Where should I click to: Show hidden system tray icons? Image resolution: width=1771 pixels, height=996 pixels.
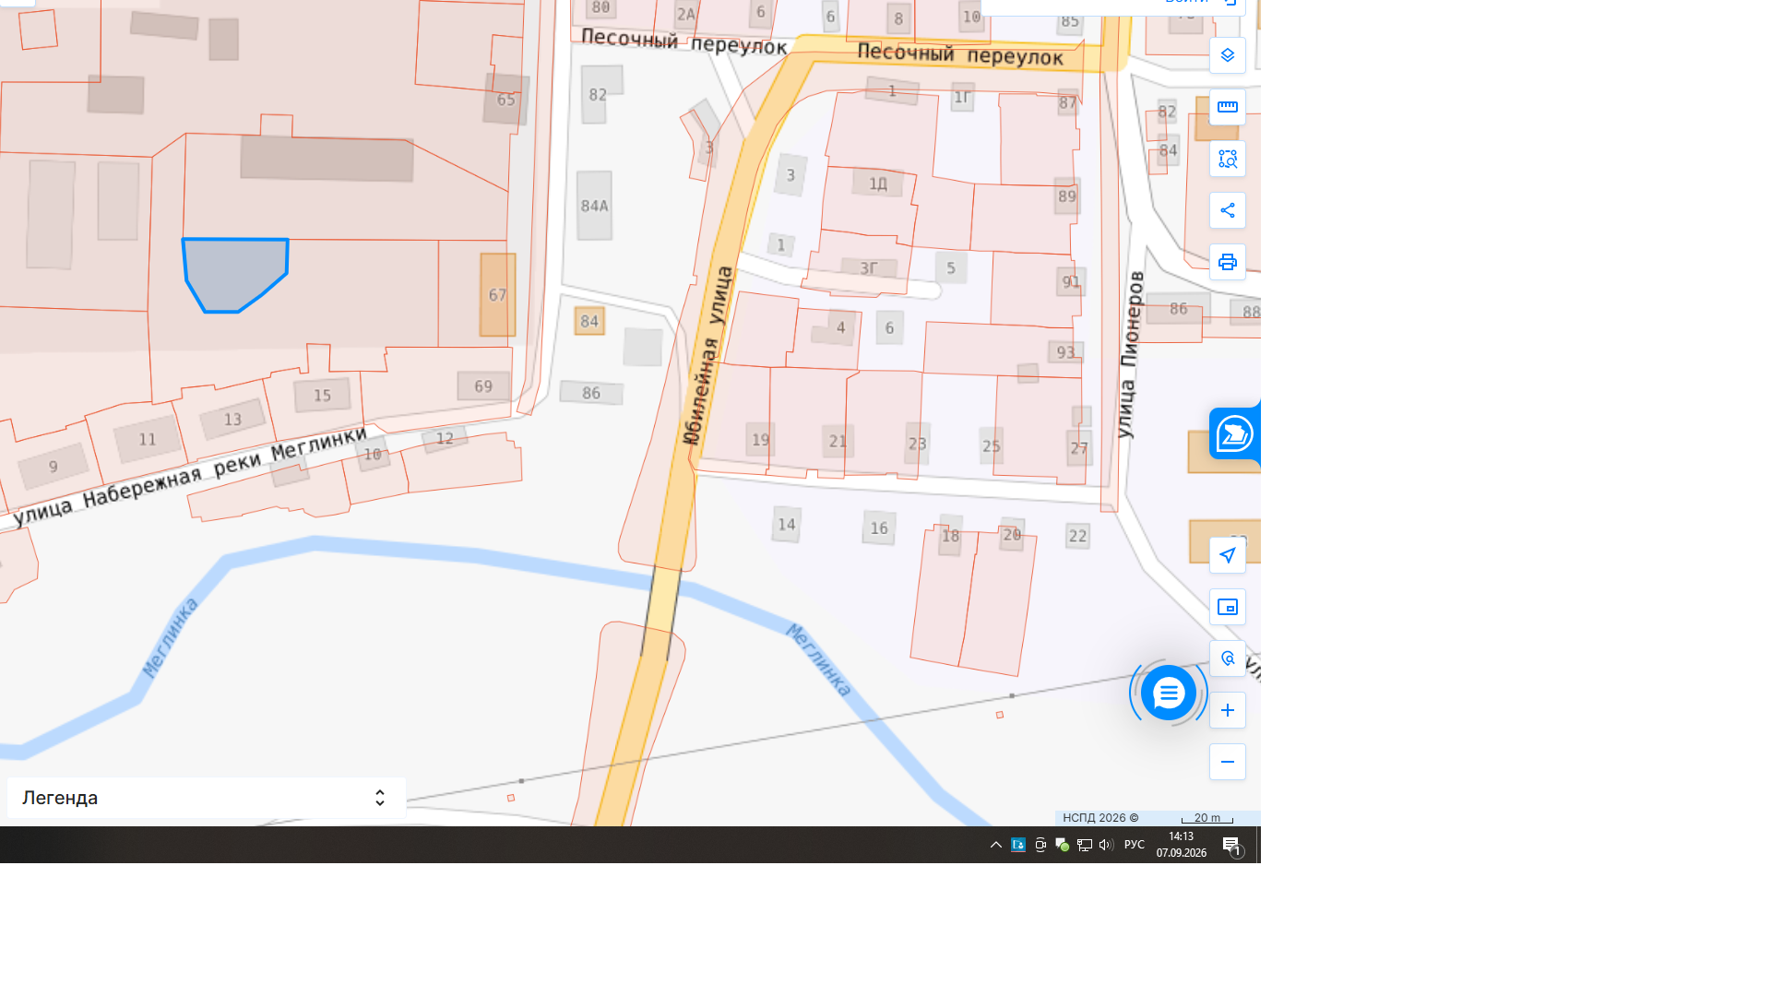tap(996, 845)
